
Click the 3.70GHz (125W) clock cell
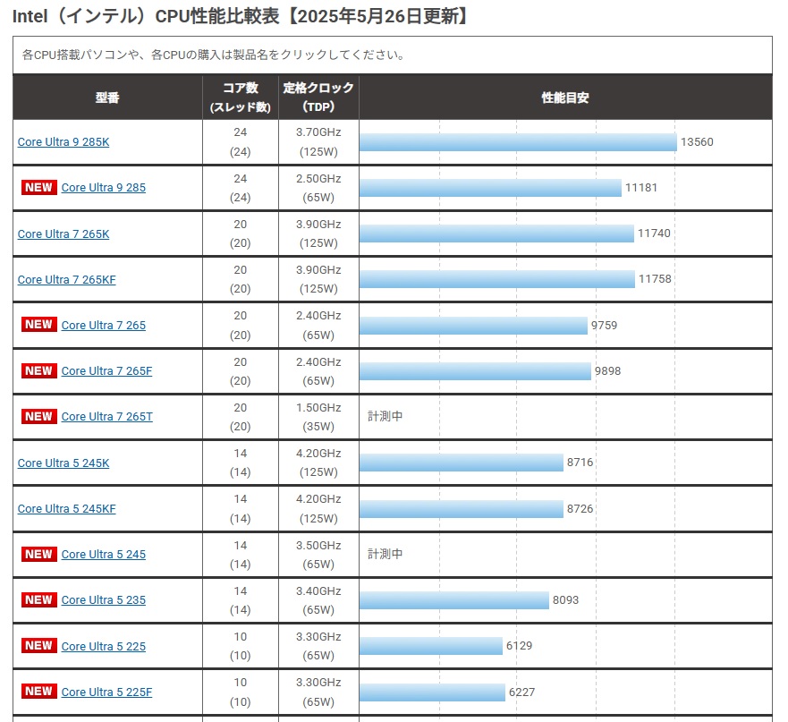point(318,142)
